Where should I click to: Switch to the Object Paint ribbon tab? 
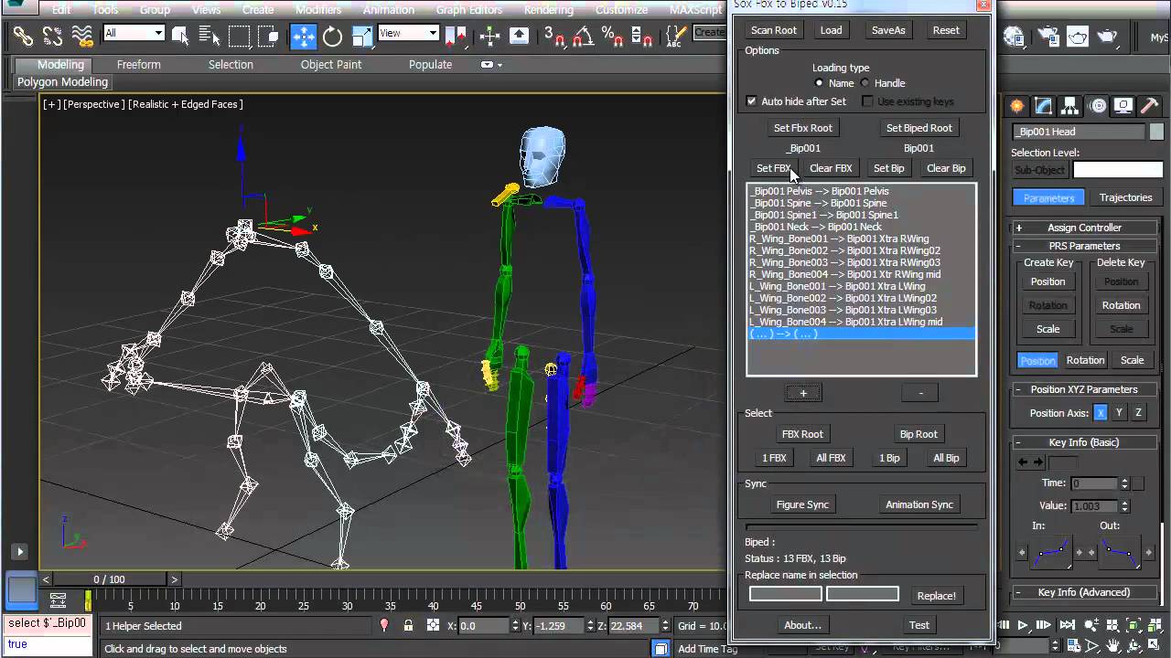331,65
